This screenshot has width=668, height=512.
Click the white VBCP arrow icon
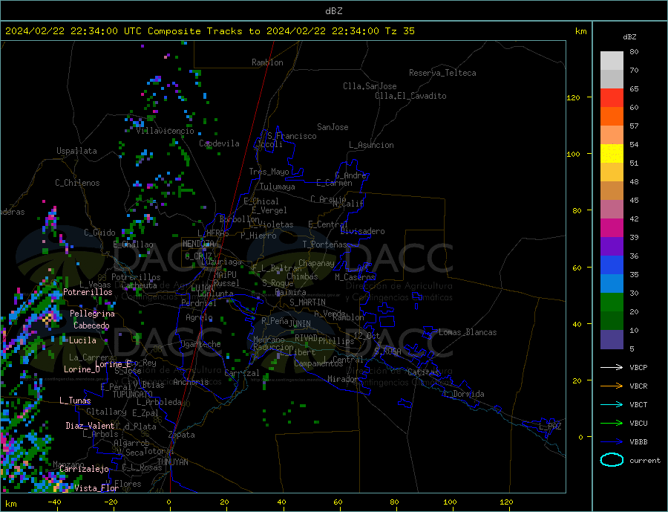[x=612, y=367]
